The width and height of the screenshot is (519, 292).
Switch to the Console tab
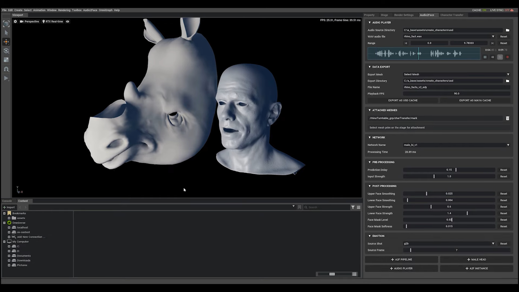7,201
